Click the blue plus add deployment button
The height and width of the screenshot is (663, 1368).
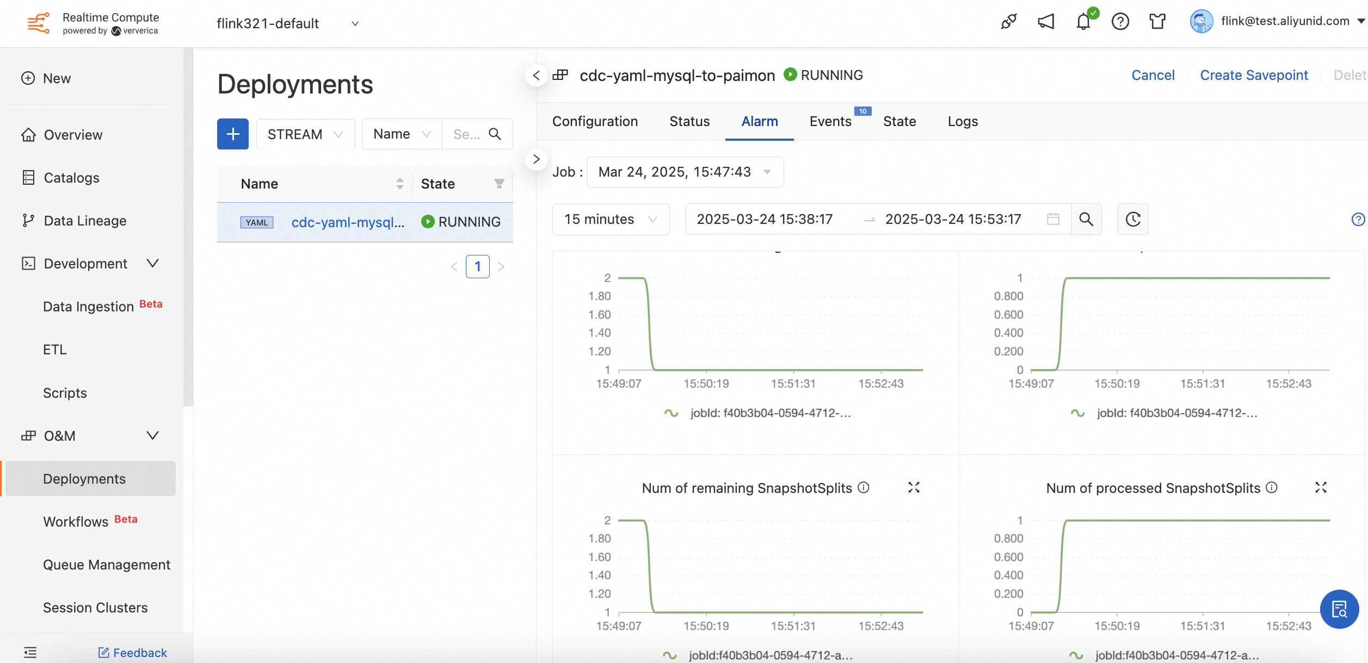[x=232, y=134]
